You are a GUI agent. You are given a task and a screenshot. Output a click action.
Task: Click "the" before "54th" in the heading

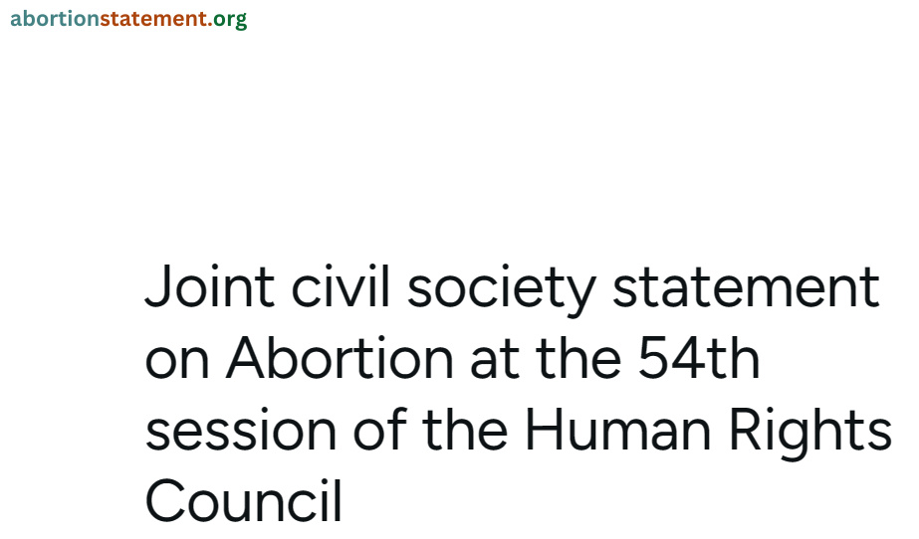click(577, 358)
